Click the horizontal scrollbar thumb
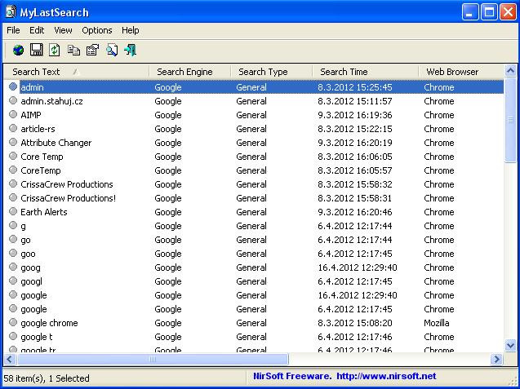The image size is (520, 389). click(153, 359)
